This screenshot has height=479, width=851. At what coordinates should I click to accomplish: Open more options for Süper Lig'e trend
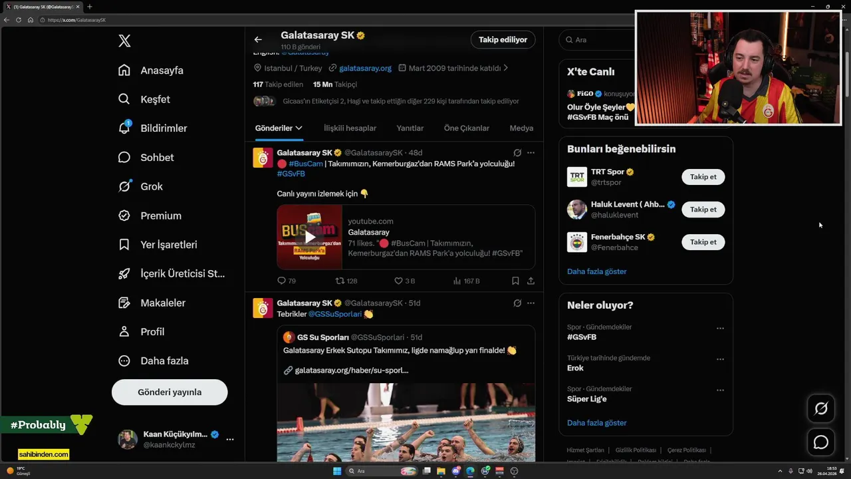pos(720,391)
